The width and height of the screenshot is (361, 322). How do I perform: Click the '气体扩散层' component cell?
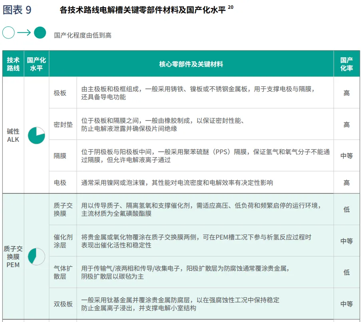tap(63, 272)
